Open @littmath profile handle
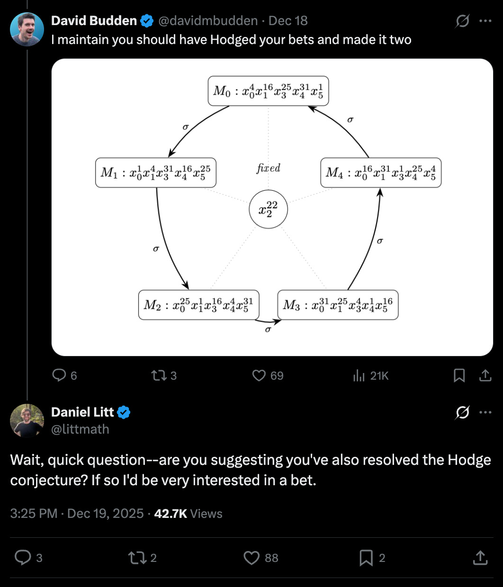The image size is (503, 587). (80, 429)
